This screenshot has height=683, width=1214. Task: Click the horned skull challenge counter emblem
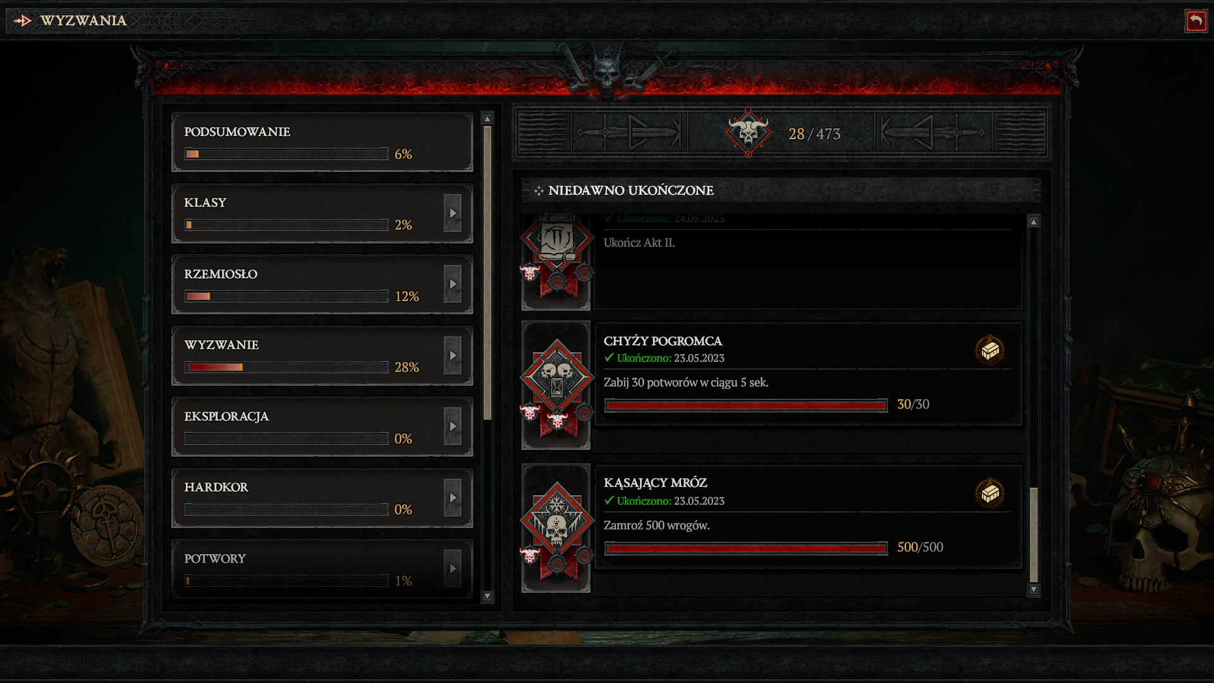pyautogui.click(x=748, y=133)
